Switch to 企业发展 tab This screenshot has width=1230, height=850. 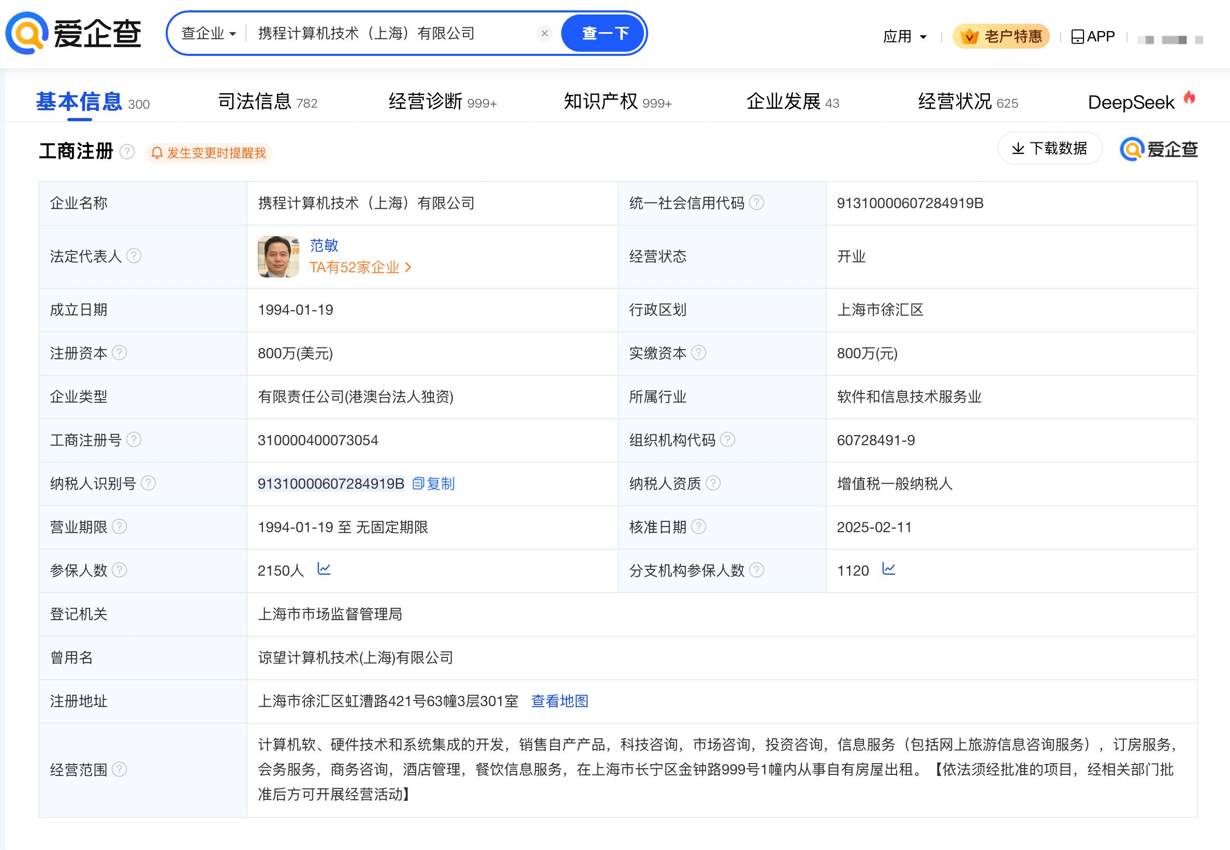[x=793, y=101]
